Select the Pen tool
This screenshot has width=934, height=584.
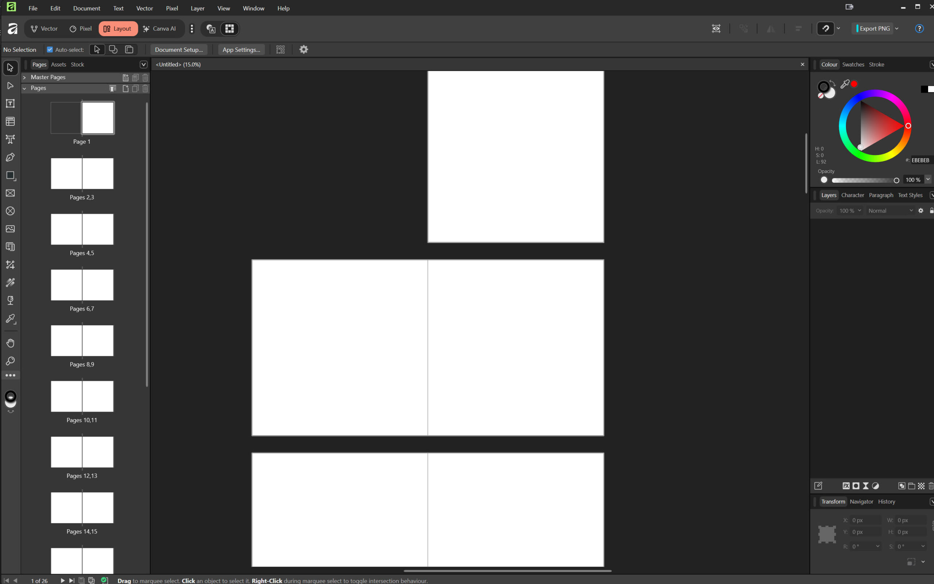[x=11, y=157]
